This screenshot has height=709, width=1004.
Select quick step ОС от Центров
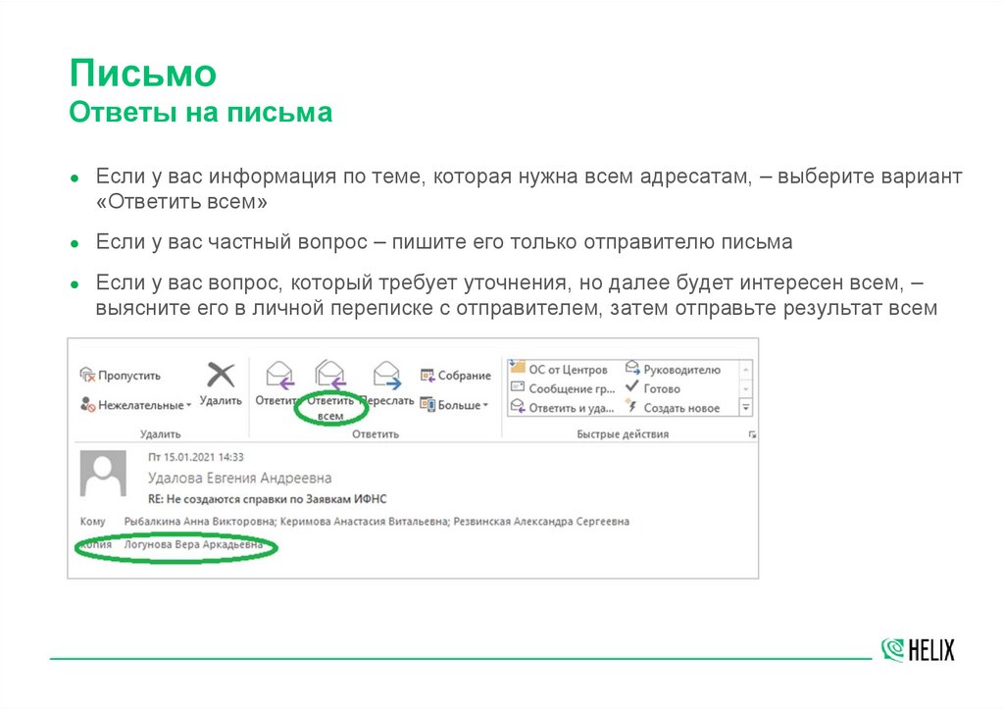click(x=558, y=369)
